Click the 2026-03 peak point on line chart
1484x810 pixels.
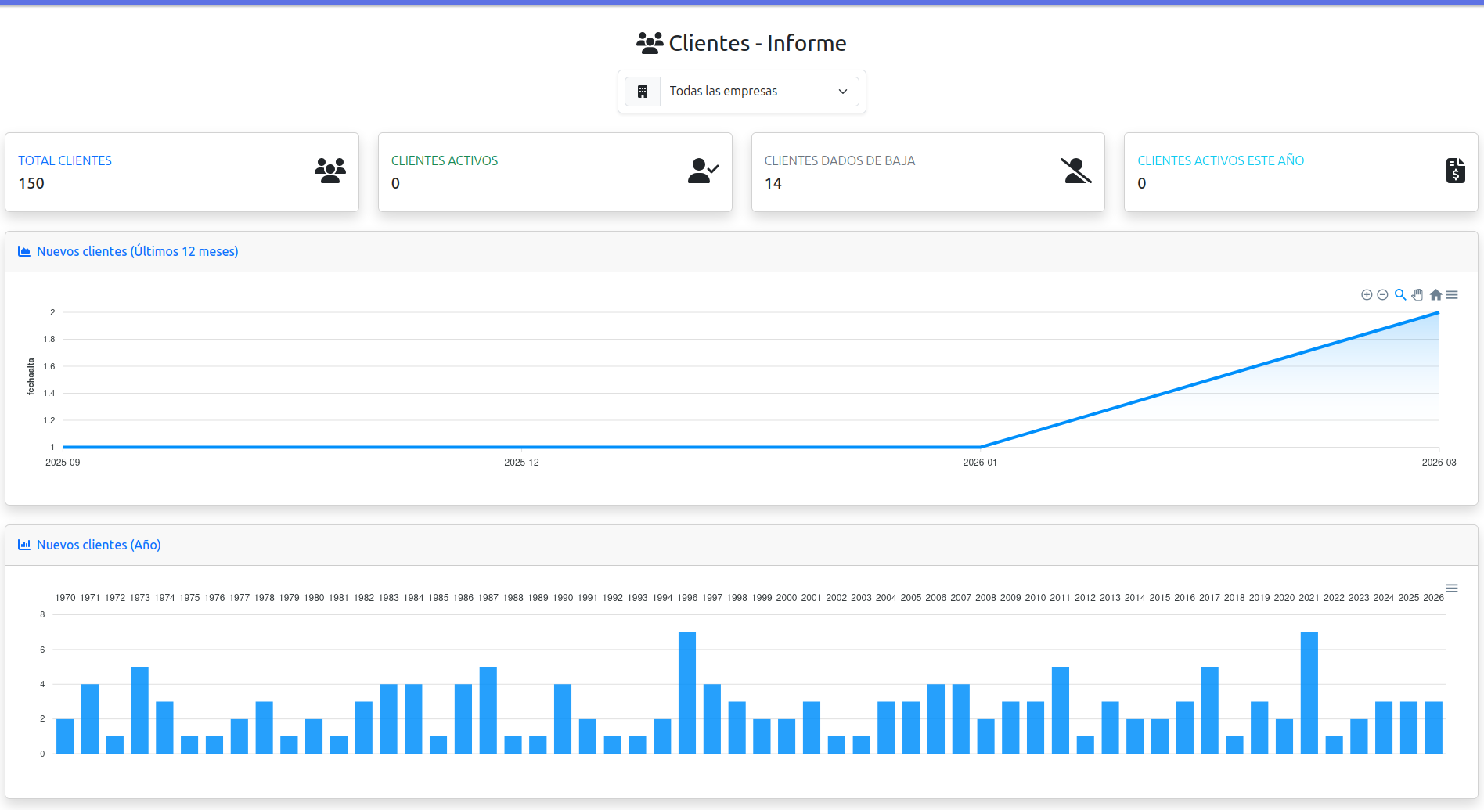click(x=1439, y=313)
